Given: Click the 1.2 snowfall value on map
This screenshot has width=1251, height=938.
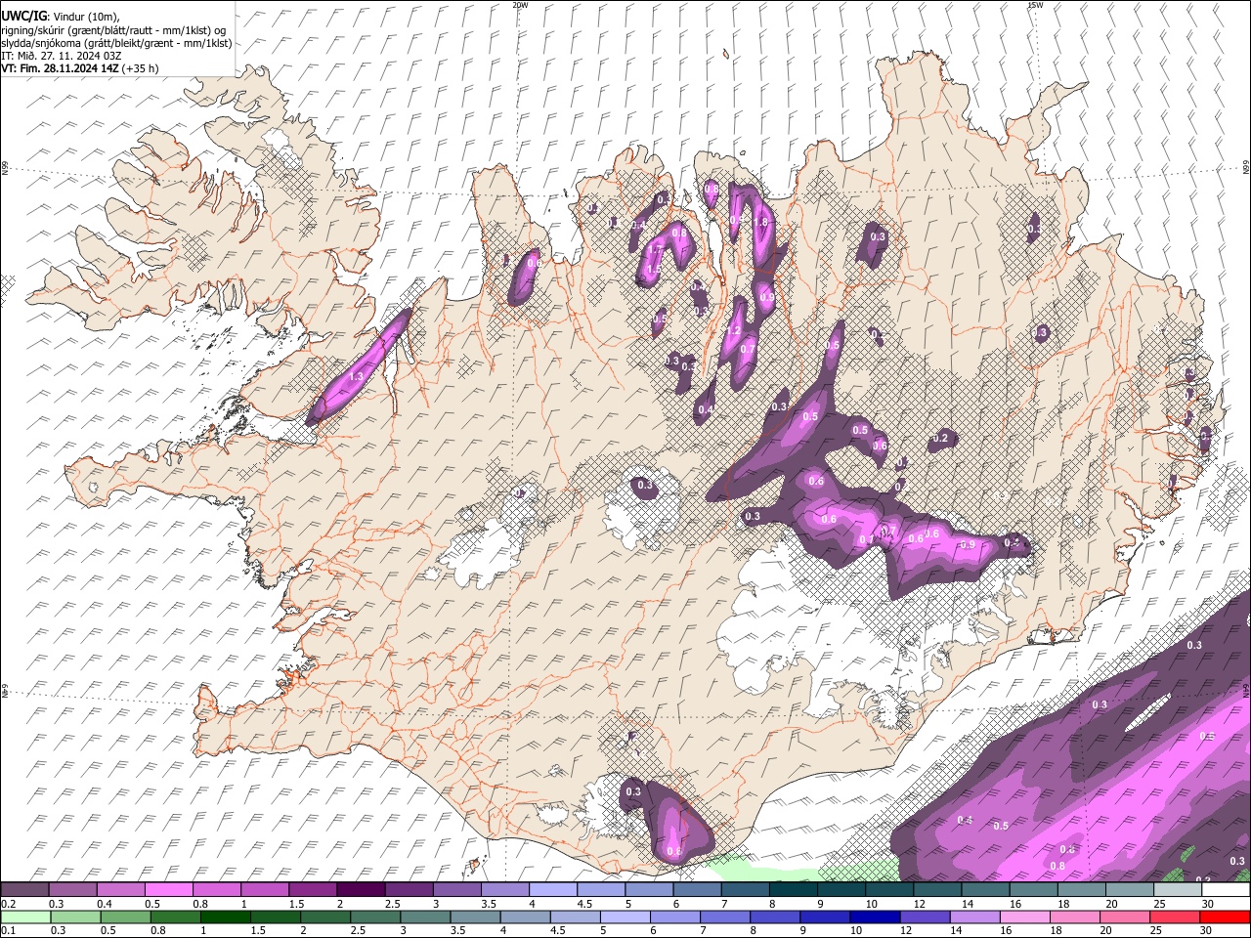Looking at the screenshot, I should coord(734,331).
